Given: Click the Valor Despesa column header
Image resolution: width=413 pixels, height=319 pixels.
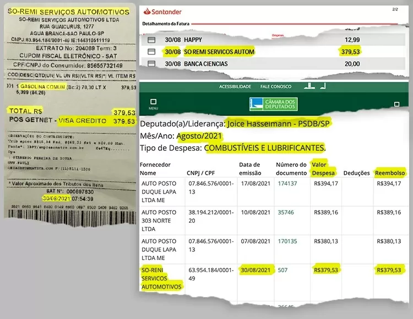Looking at the screenshot, I should [325, 168].
